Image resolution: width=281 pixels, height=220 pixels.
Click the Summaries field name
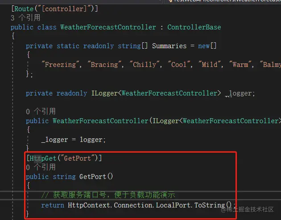coord(169,46)
